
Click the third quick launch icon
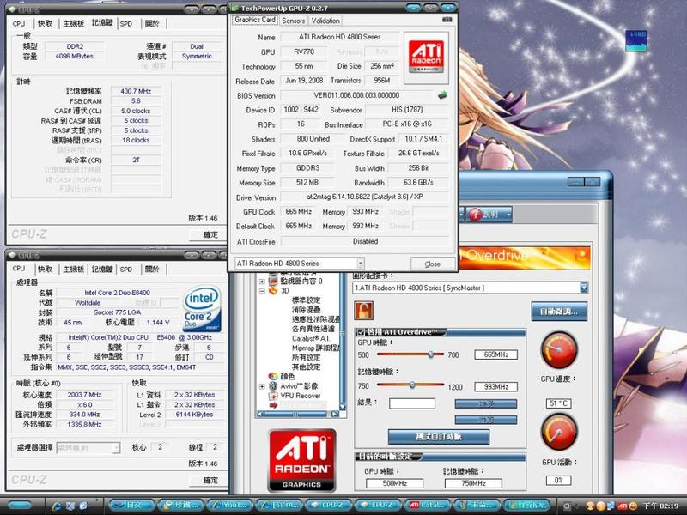83,506
